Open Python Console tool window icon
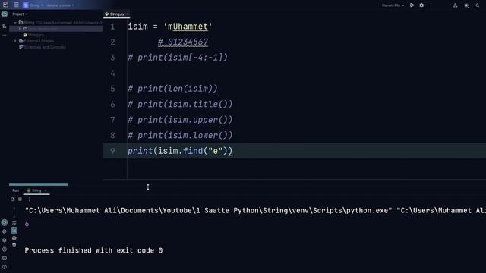Viewport: 486px width, 273px height. pyautogui.click(x=5, y=231)
